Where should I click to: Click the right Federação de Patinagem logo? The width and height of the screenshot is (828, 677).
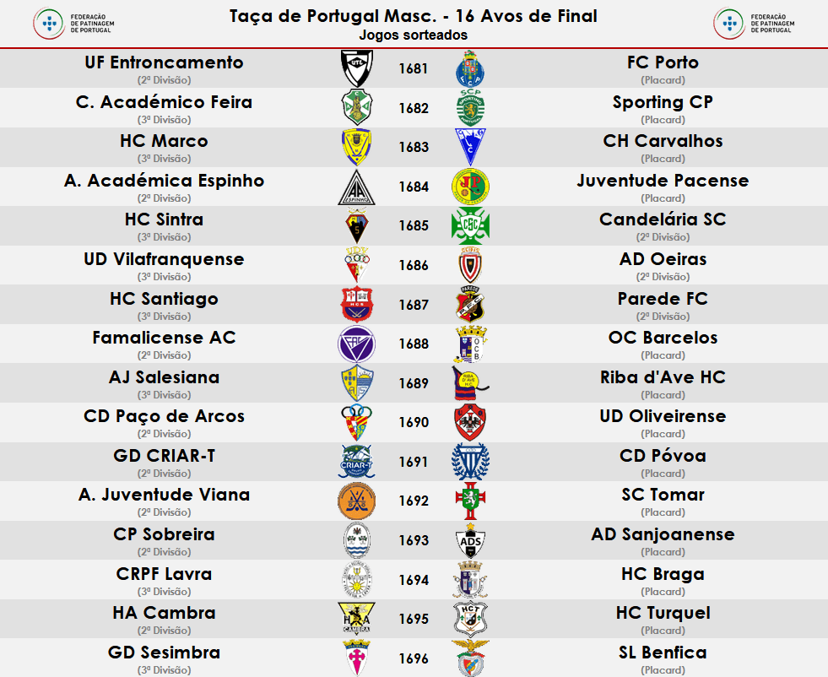tap(752, 23)
